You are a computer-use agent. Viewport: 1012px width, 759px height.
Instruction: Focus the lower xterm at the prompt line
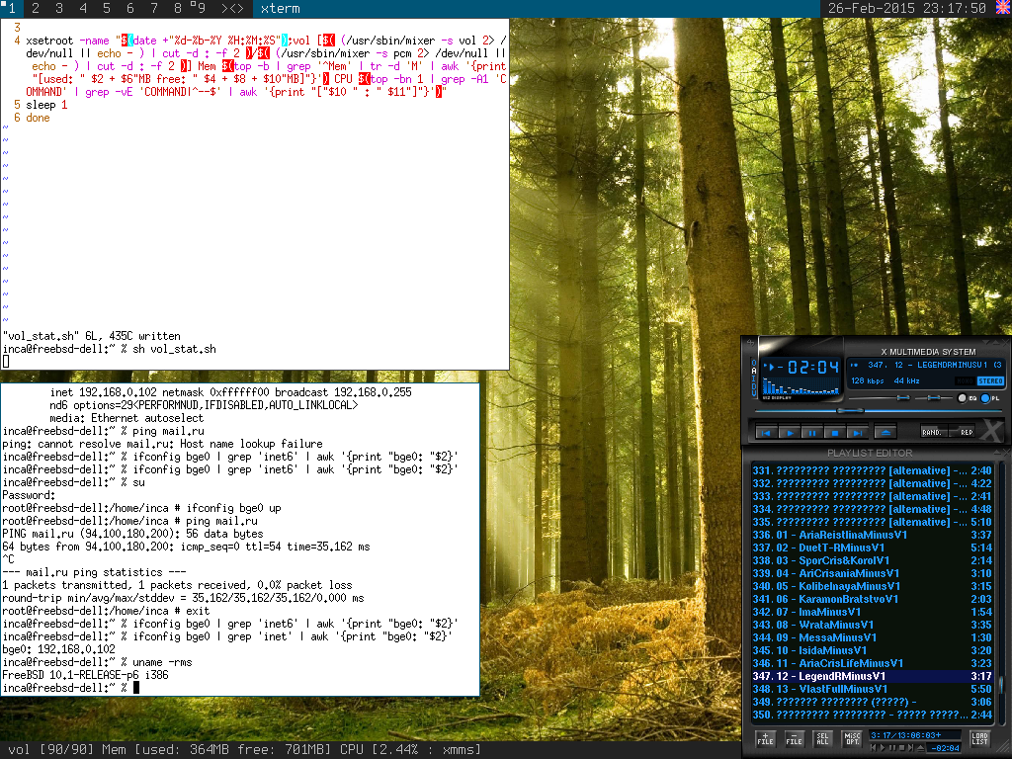71,688
